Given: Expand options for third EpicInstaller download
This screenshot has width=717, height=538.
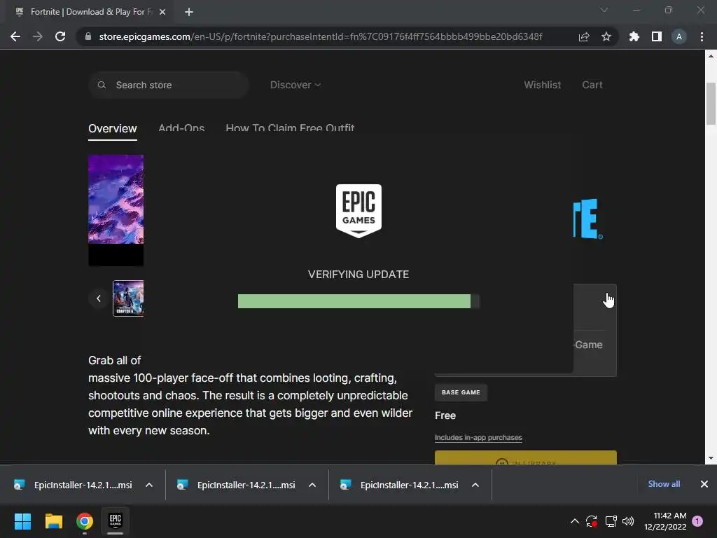Looking at the screenshot, I should [475, 485].
